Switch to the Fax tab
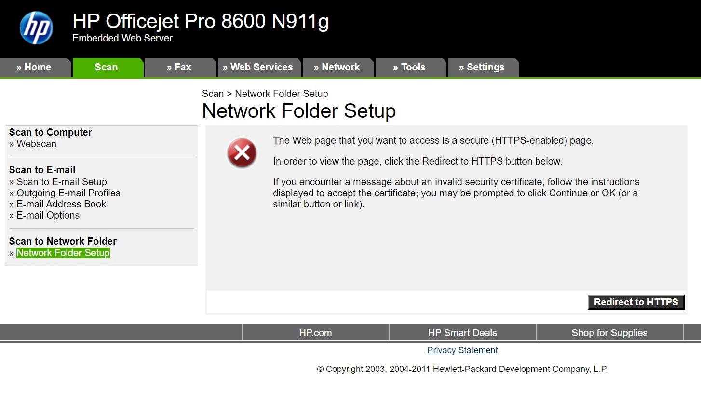This screenshot has width=701, height=399. click(180, 68)
